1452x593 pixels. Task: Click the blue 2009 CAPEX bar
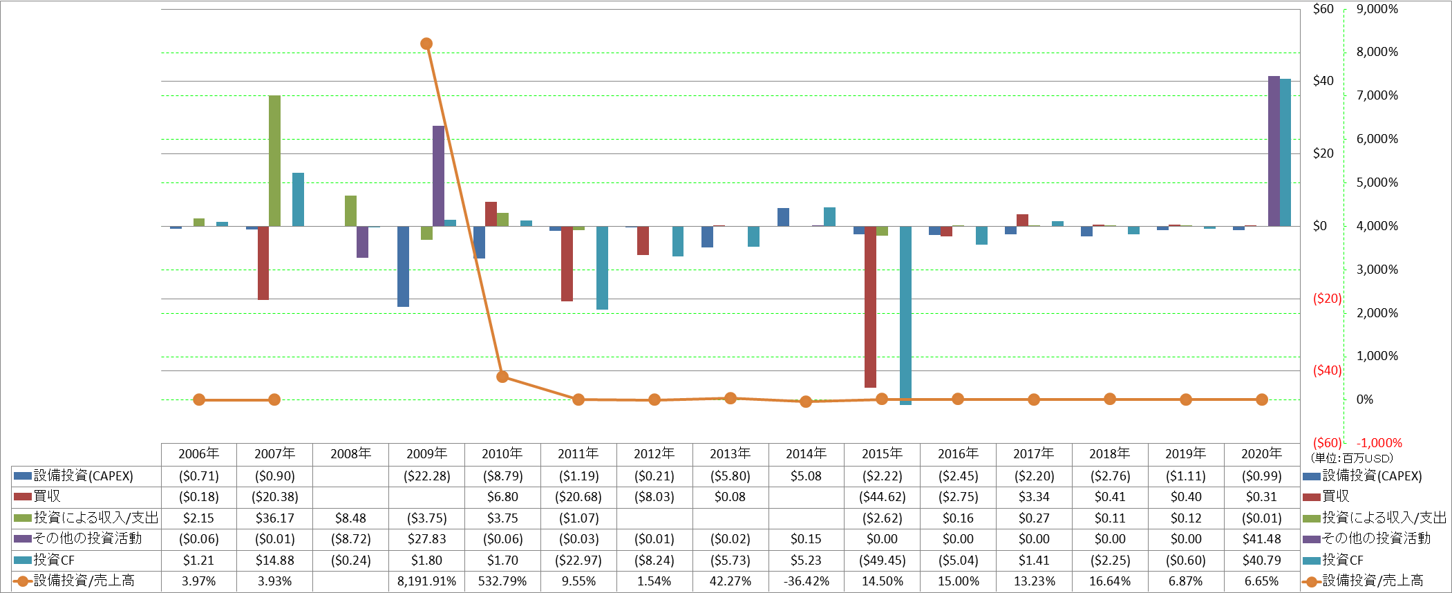click(403, 266)
